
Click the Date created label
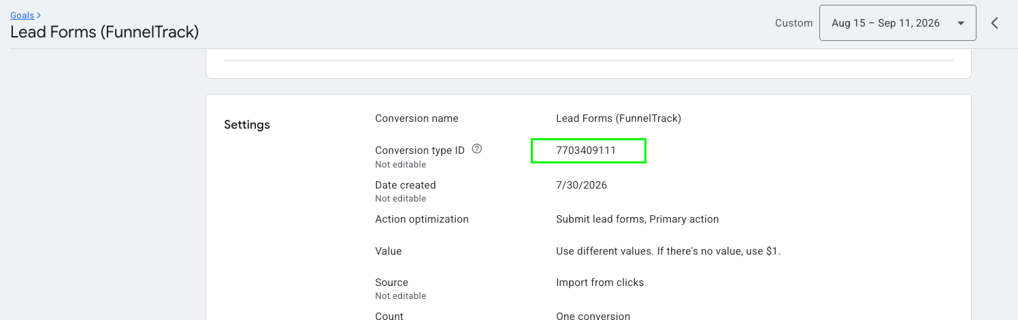click(406, 185)
